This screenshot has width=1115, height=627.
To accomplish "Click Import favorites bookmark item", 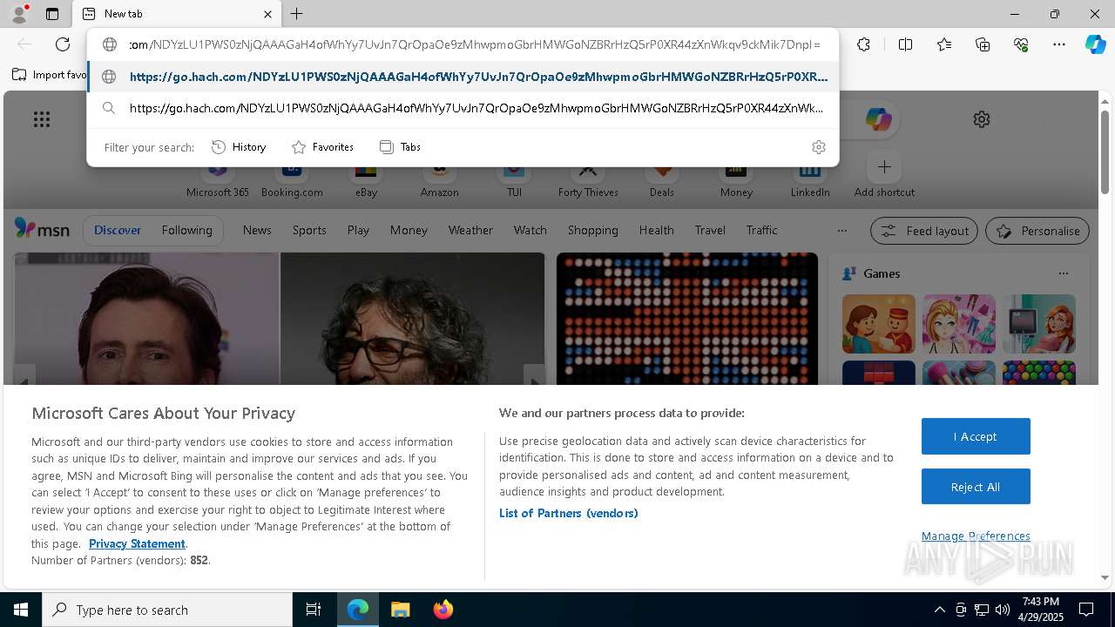I will coord(49,75).
